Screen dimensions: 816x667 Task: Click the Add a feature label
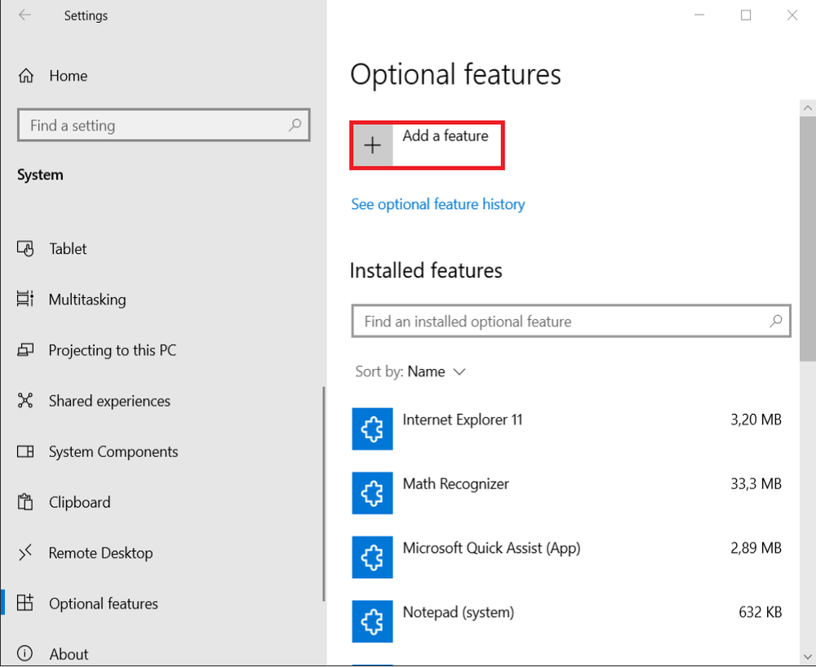pyautogui.click(x=446, y=136)
